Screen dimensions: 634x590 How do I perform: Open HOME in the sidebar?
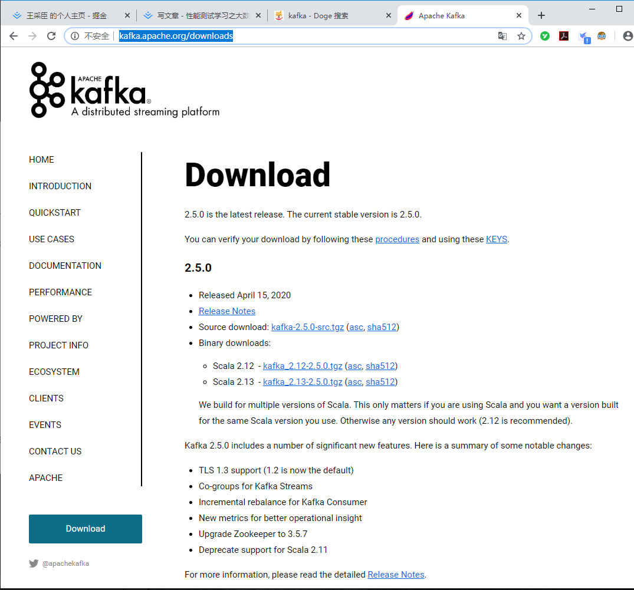(x=41, y=160)
